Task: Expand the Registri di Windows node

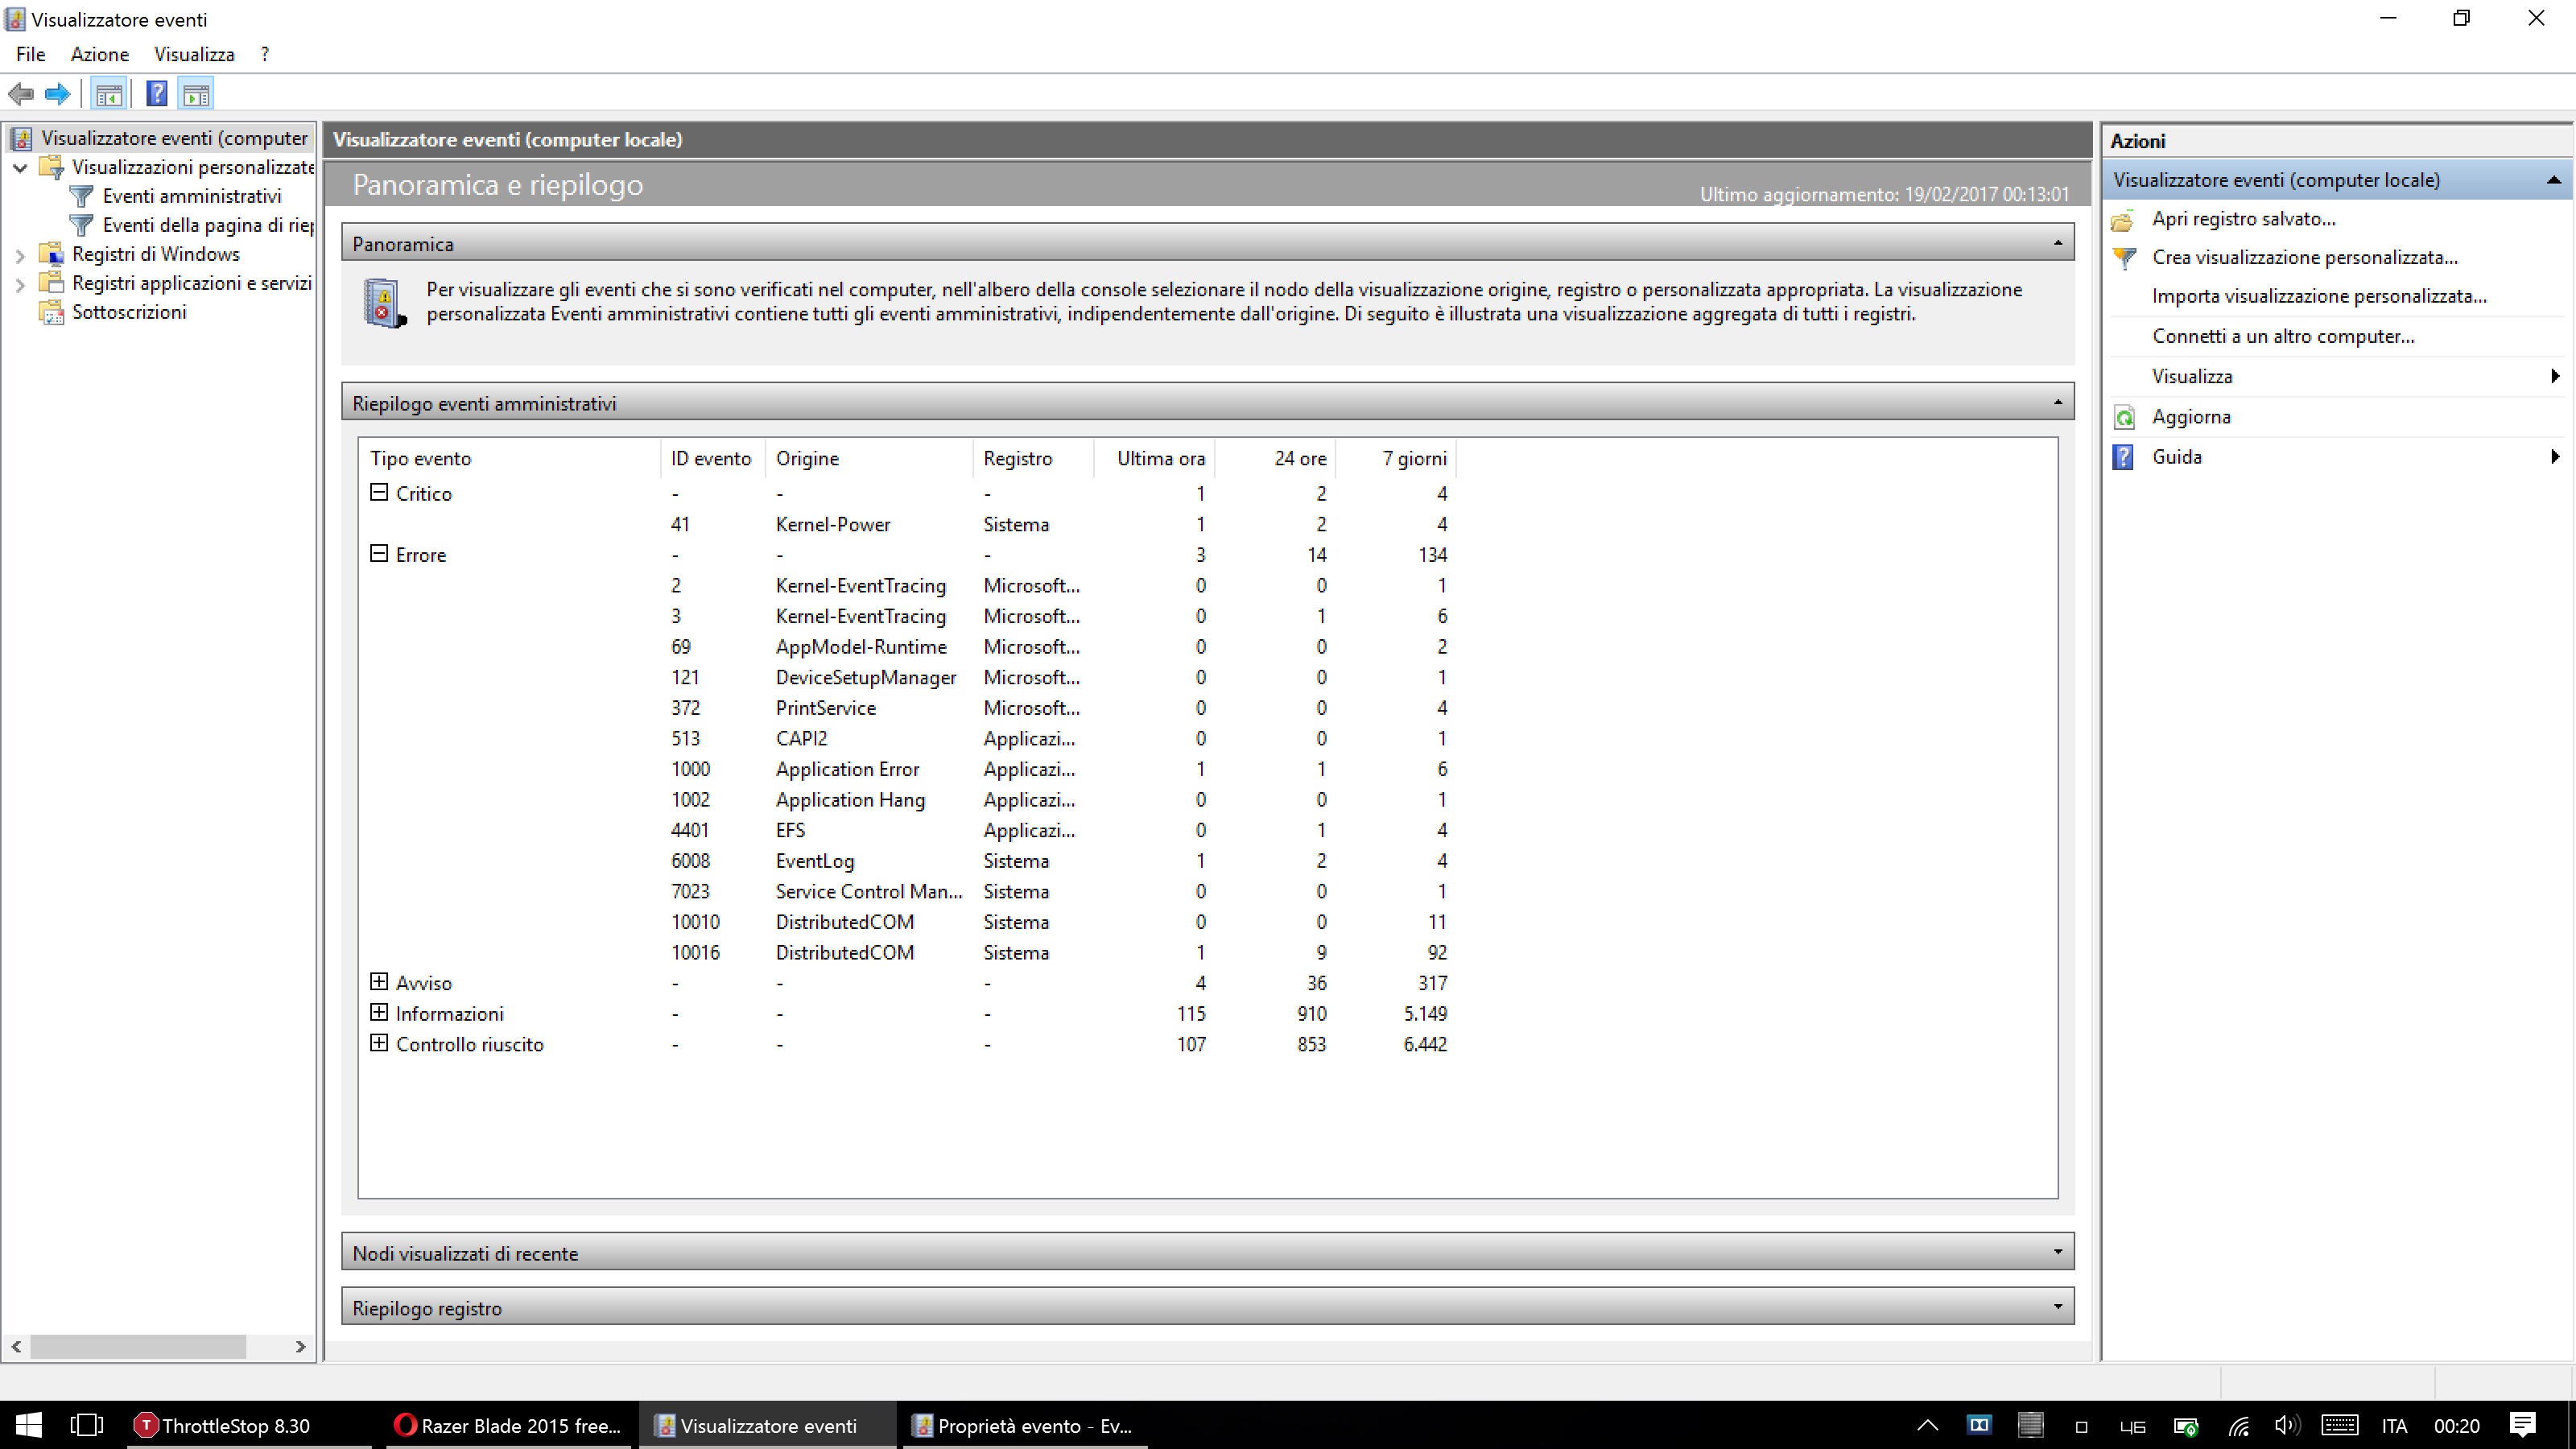Action: [x=20, y=255]
